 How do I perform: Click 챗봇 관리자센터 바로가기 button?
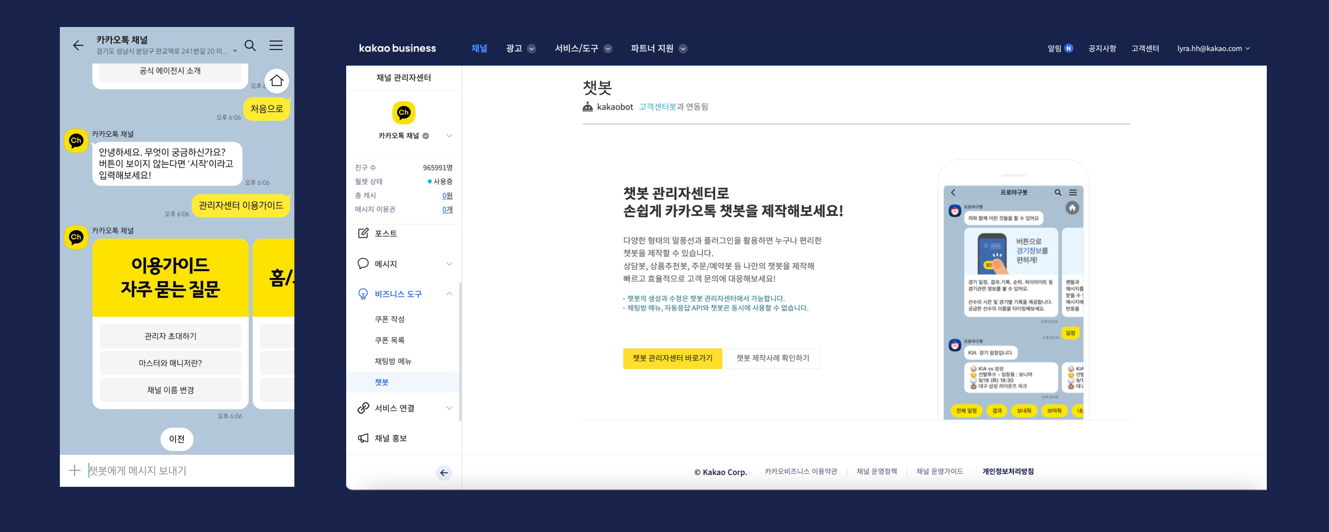672,358
